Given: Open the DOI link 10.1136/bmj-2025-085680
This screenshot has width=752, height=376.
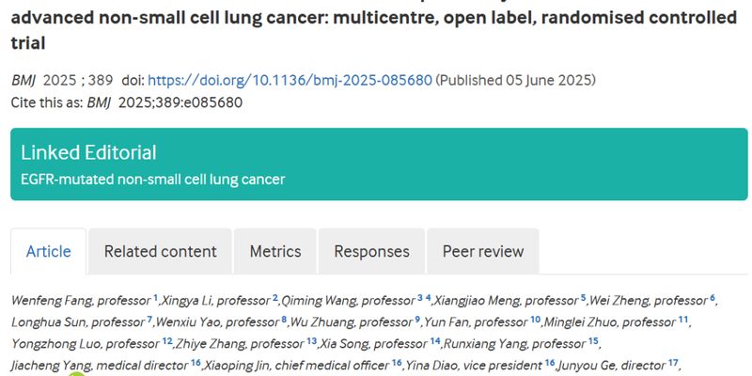Looking at the screenshot, I should coord(290,80).
